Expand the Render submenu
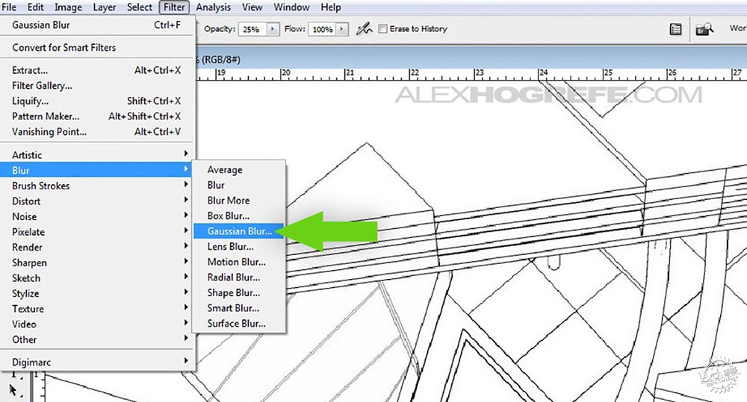 click(96, 247)
